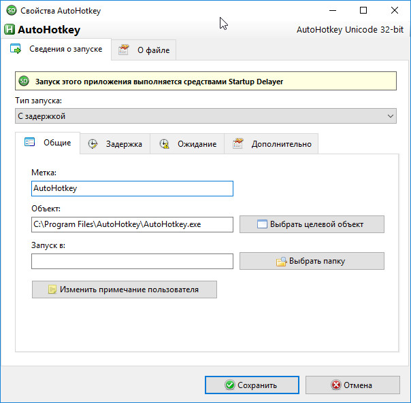Click the Выбрать папку button
This screenshot has width=411, height=403.
pyautogui.click(x=312, y=261)
